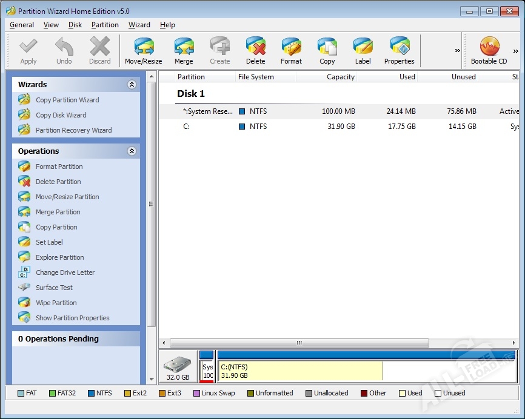Click the C:(NTFS) block in disk map
The width and height of the screenshot is (525, 419).
[300, 371]
